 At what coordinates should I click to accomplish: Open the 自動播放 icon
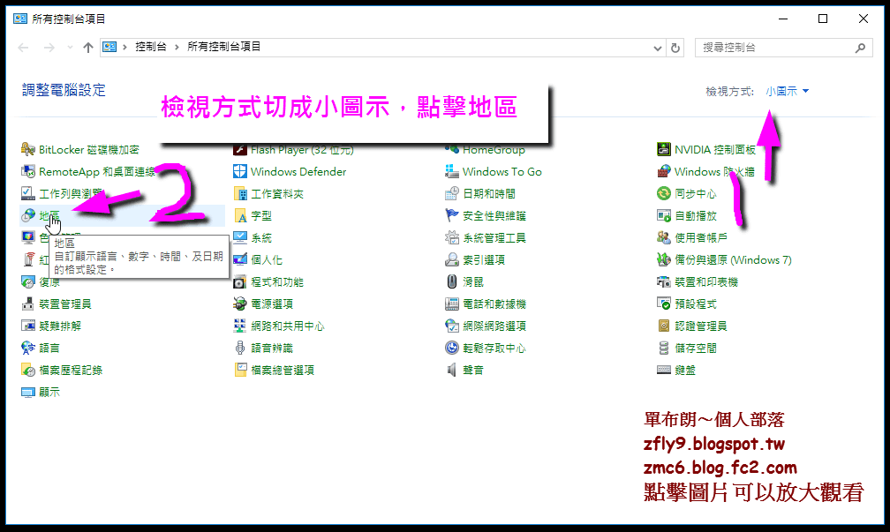tap(664, 216)
